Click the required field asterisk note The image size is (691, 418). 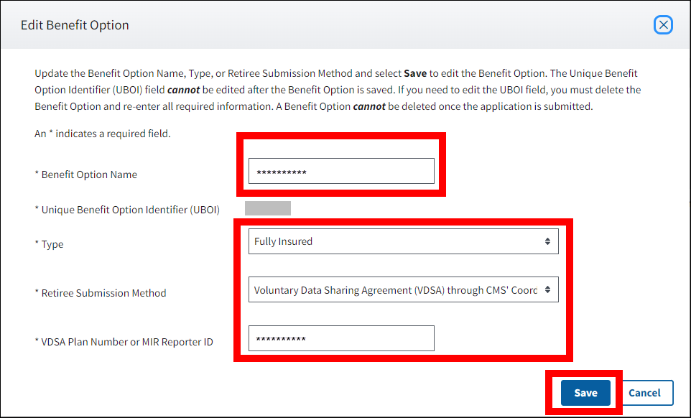tap(103, 134)
